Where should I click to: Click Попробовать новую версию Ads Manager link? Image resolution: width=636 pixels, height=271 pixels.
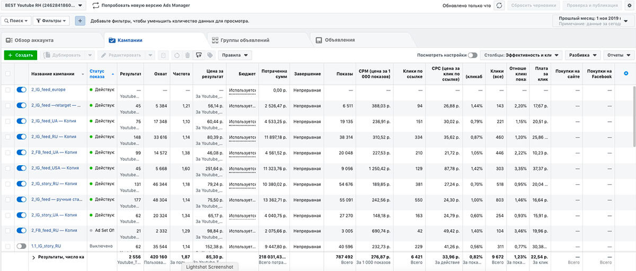pos(146,6)
